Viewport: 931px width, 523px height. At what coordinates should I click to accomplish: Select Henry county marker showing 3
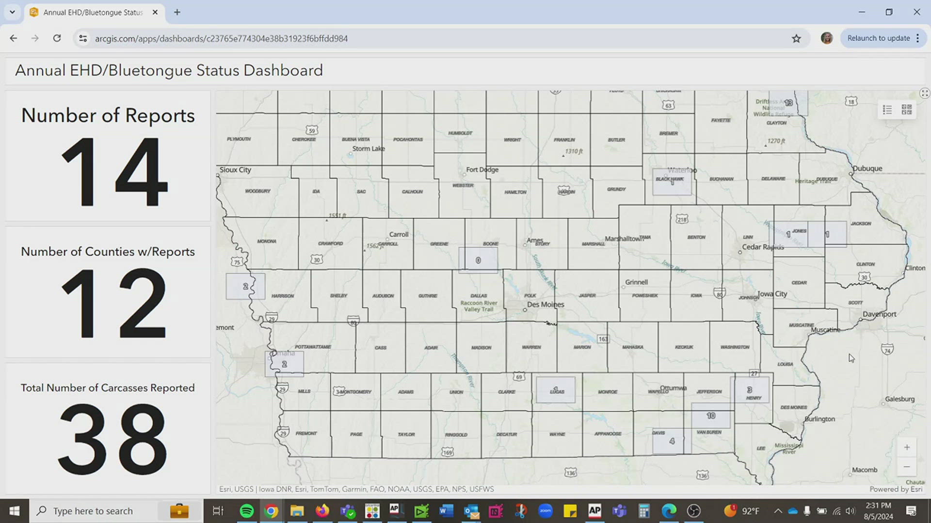pyautogui.click(x=750, y=390)
